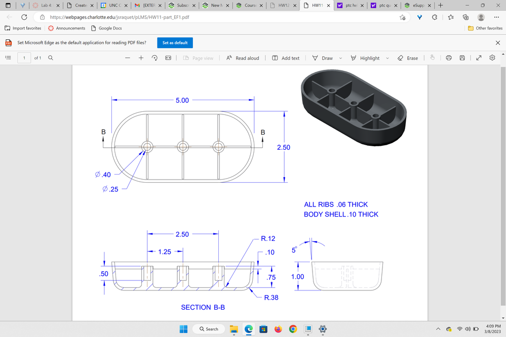The image size is (506, 337).
Task: Open the find-in-PDF search icon
Action: coord(51,58)
